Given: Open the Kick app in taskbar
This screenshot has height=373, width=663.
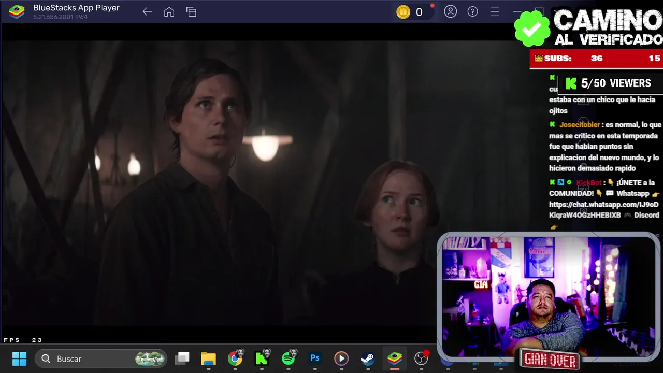Looking at the screenshot, I should (x=262, y=358).
